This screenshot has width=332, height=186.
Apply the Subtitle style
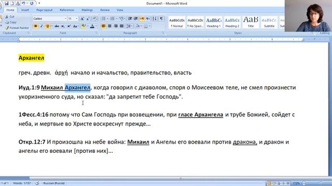pyautogui.click(x=269, y=23)
